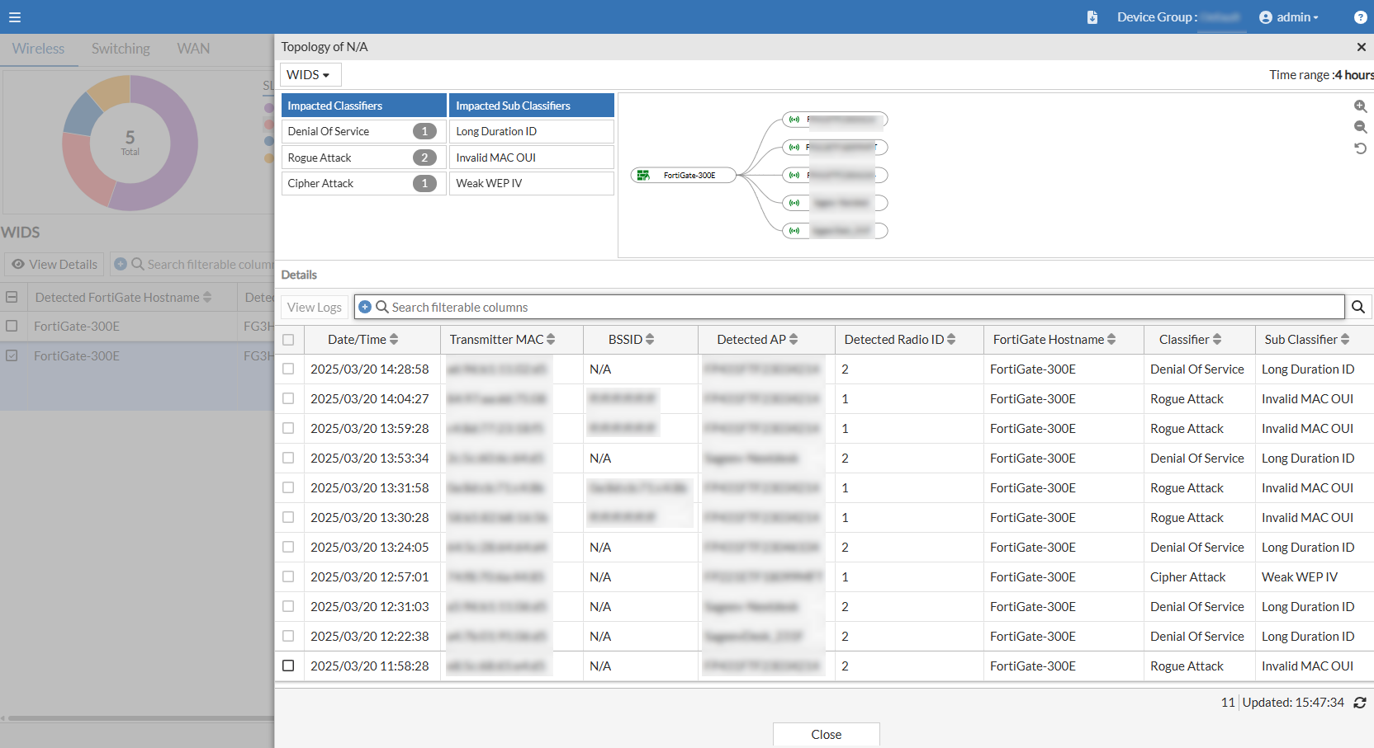Click the Close button
This screenshot has width=1374, height=748.
pyautogui.click(x=826, y=734)
